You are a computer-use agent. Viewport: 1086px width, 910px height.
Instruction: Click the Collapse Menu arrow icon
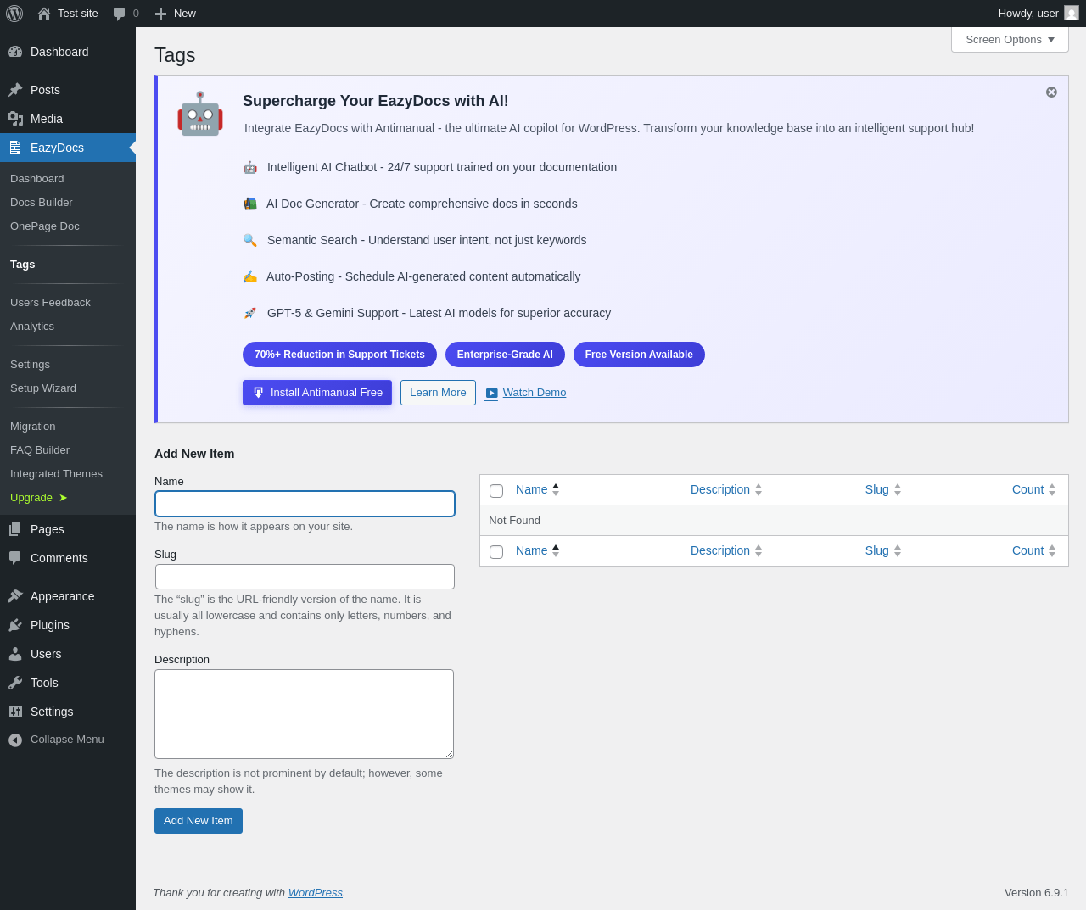coord(15,740)
